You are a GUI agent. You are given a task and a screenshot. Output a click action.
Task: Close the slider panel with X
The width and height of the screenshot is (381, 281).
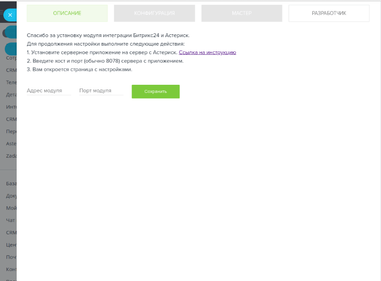coord(10,15)
